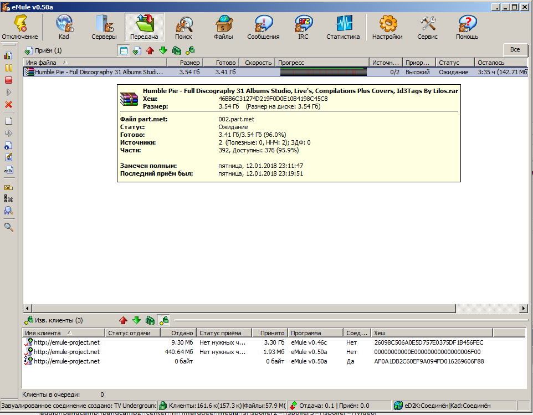
Task: Open the Сообщения messages page
Action: pos(263,27)
